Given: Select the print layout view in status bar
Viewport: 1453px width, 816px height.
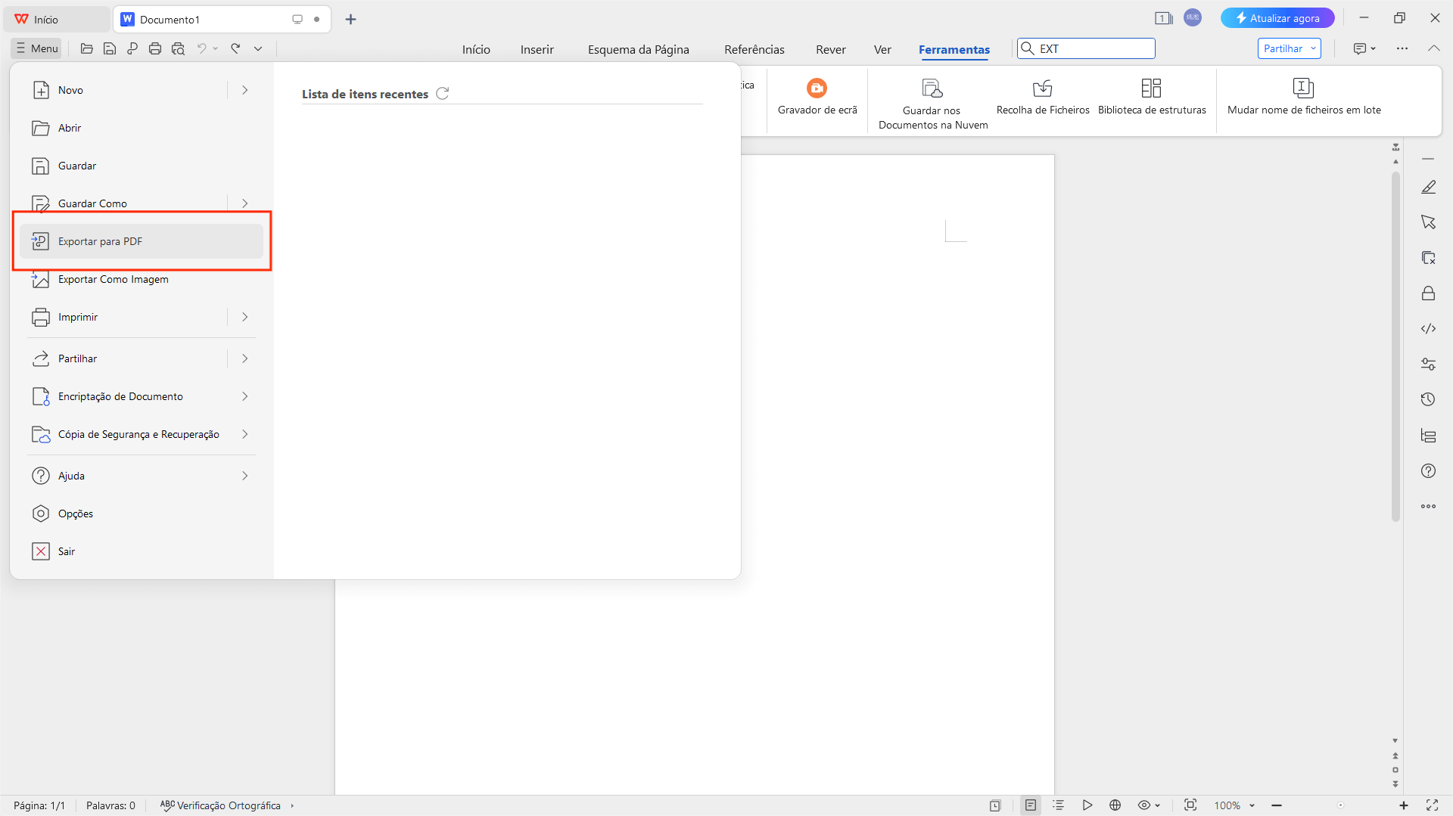Looking at the screenshot, I should point(1030,805).
